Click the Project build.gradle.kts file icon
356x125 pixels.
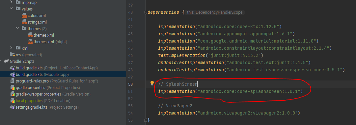coord(12,68)
